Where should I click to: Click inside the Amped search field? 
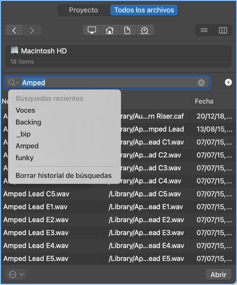click(x=116, y=83)
